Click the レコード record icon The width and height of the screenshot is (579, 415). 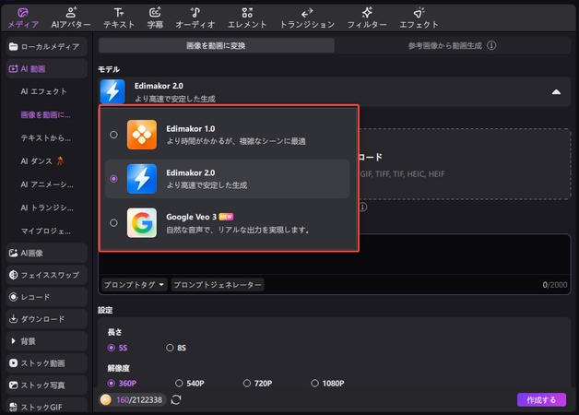point(13,297)
